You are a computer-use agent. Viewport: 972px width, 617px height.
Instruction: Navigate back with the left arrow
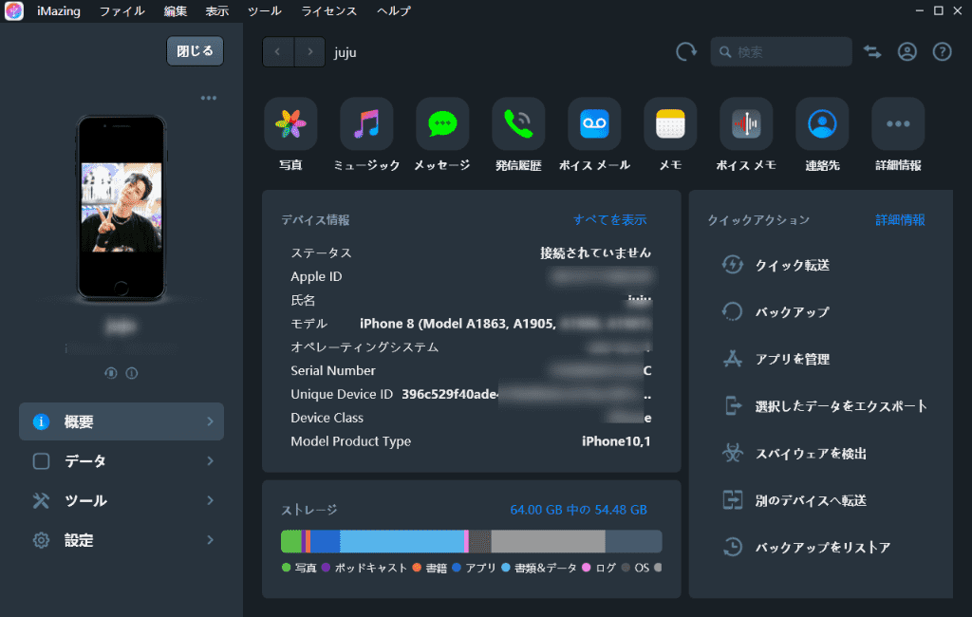[x=278, y=52]
